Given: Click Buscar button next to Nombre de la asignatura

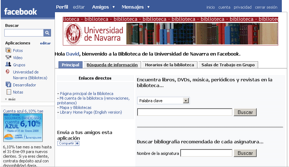Looking at the screenshot, I should tap(245, 153).
